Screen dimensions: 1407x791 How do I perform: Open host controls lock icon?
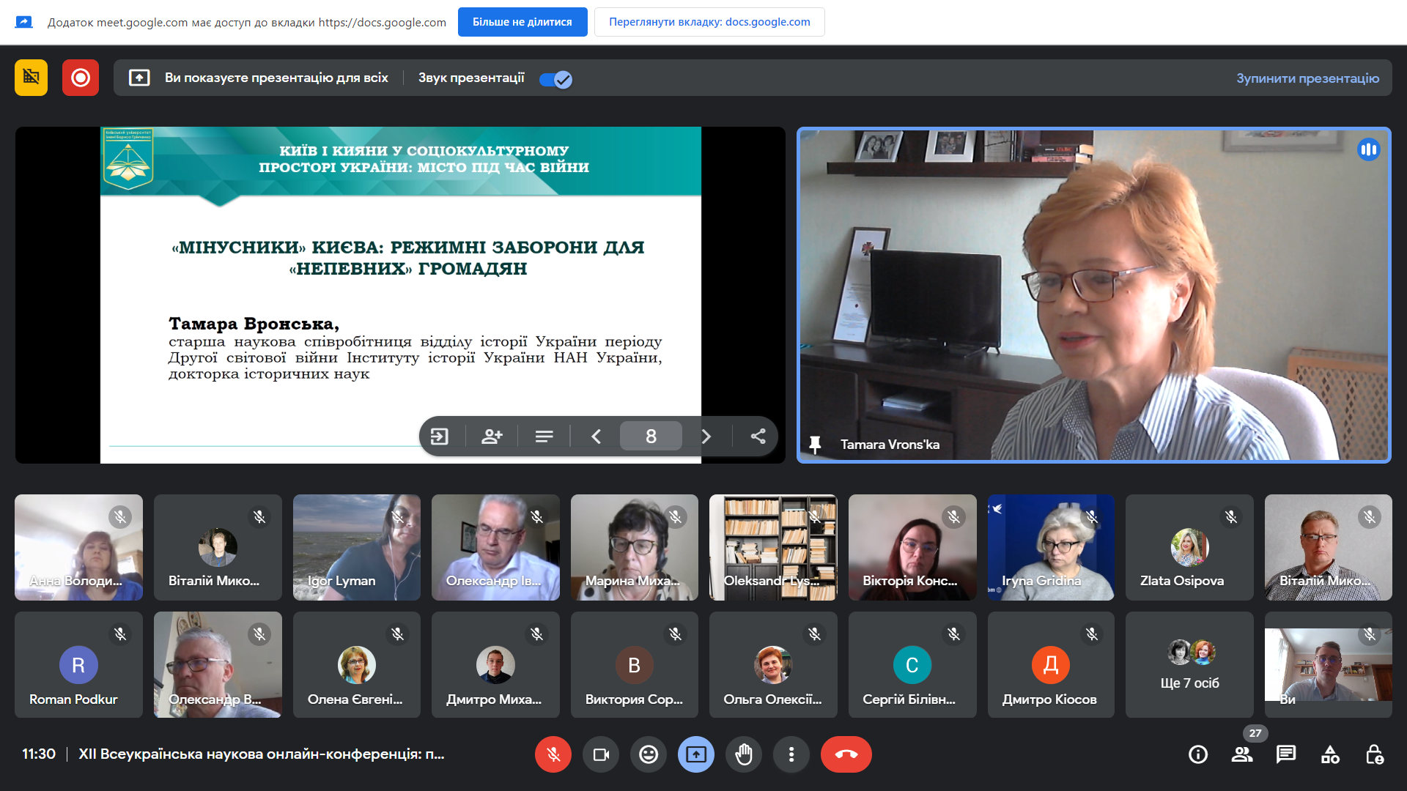(1374, 754)
